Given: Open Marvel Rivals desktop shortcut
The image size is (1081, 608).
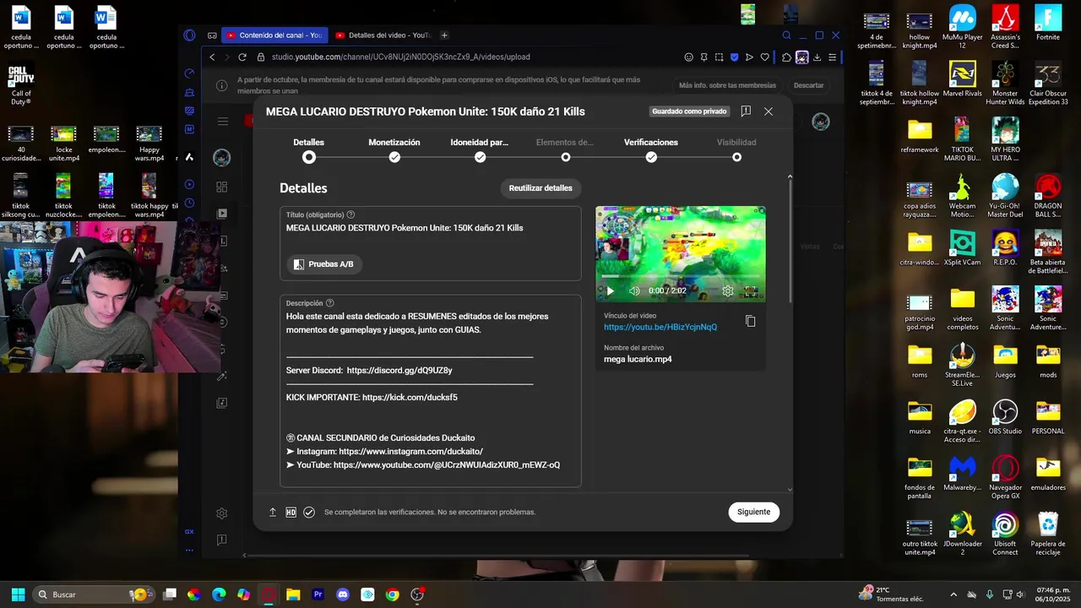Looking at the screenshot, I should (x=962, y=79).
